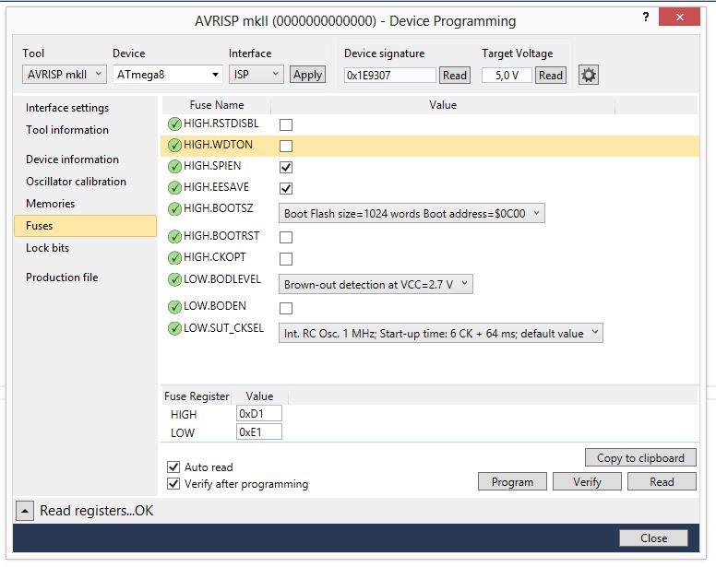Click green status icon for HIGH.RSTDISBL
Viewport: 716px width, 567px height.
click(x=174, y=124)
